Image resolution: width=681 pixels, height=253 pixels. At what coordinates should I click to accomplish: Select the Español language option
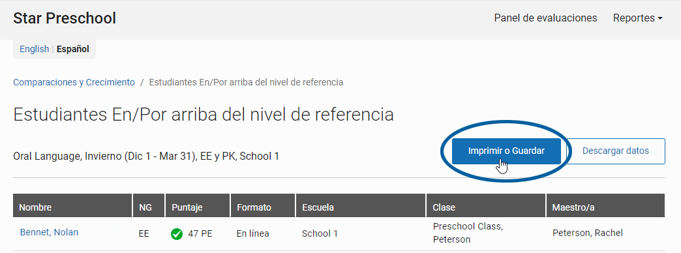73,49
